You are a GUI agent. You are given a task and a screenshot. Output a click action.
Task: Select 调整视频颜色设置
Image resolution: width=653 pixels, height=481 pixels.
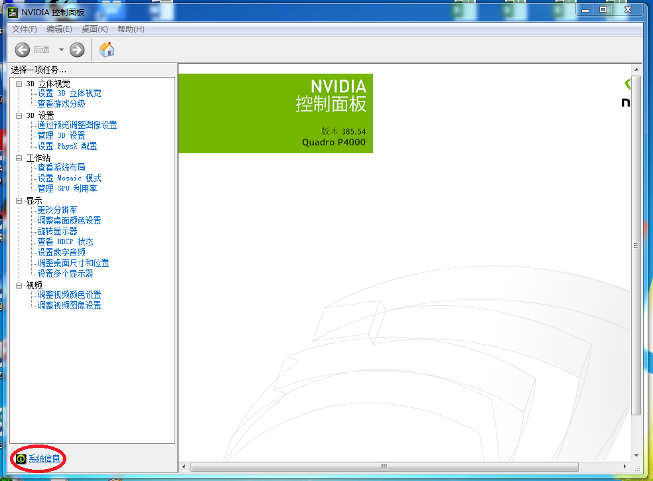(x=69, y=295)
